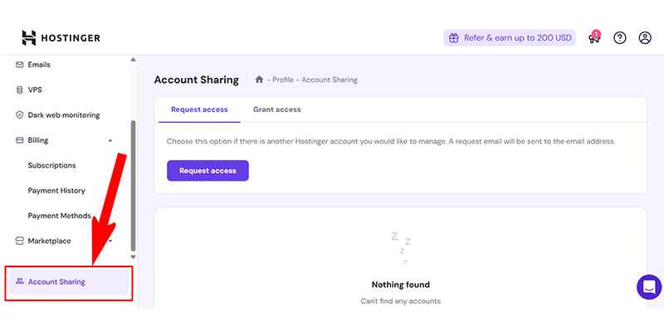Click the 'Choose this option' description text
The height and width of the screenshot is (332, 664).
(x=390, y=141)
